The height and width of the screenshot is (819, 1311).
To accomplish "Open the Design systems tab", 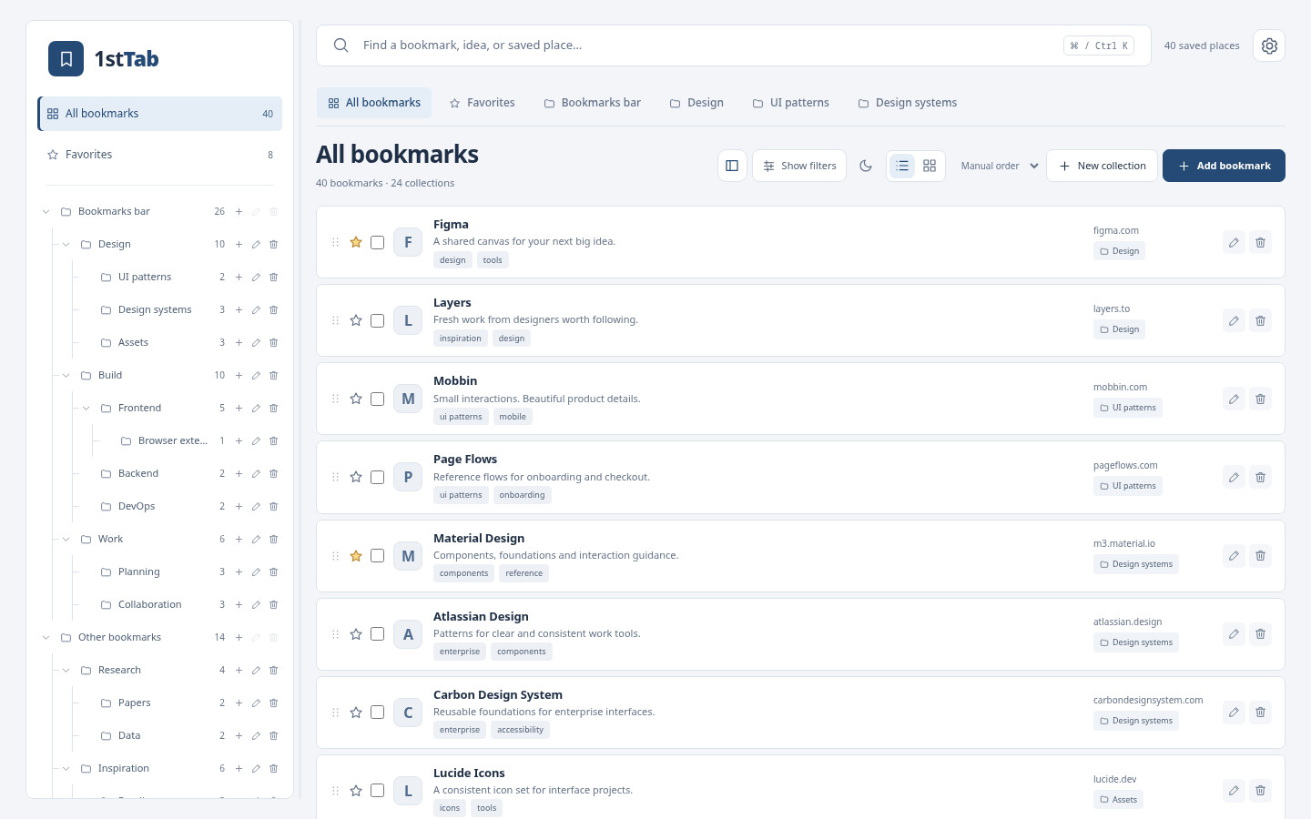I will click(x=908, y=103).
